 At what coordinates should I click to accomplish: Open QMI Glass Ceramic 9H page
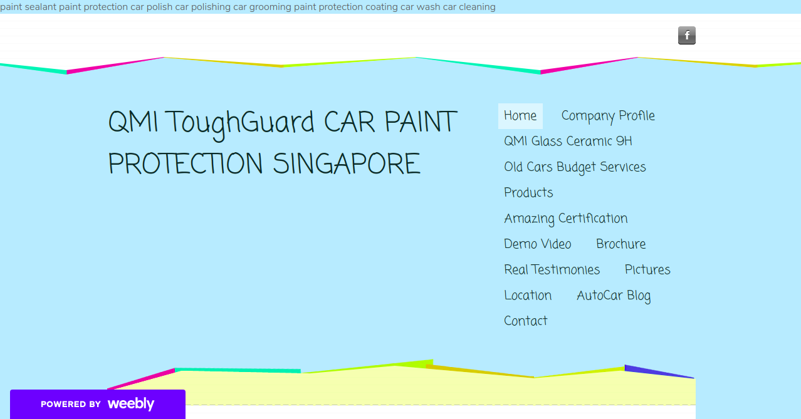coord(568,142)
